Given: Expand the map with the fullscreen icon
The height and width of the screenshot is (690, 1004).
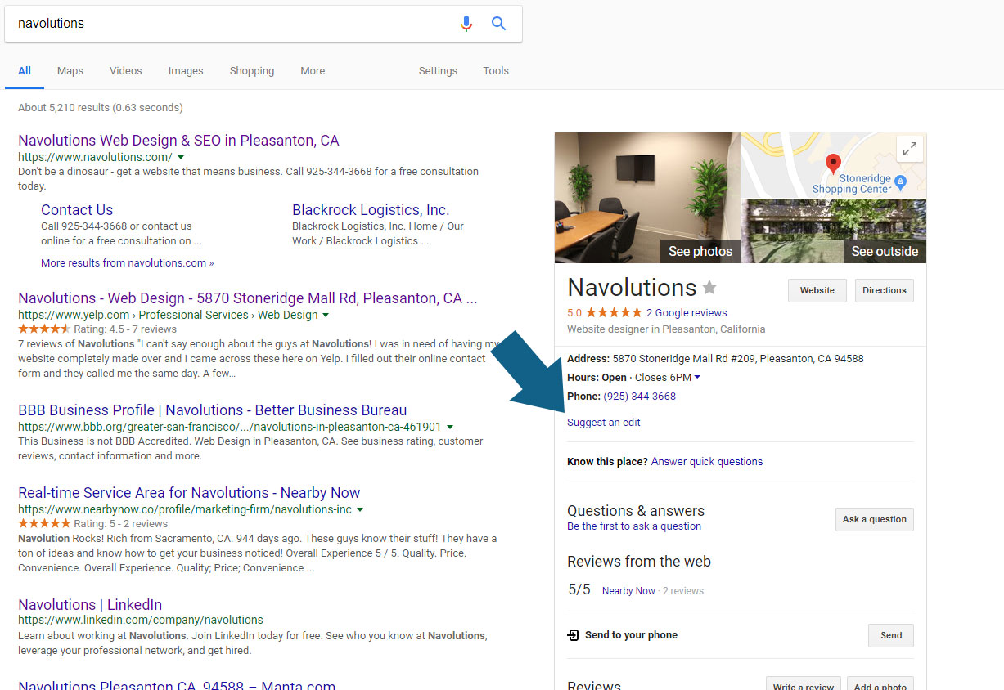Looking at the screenshot, I should pyautogui.click(x=909, y=149).
